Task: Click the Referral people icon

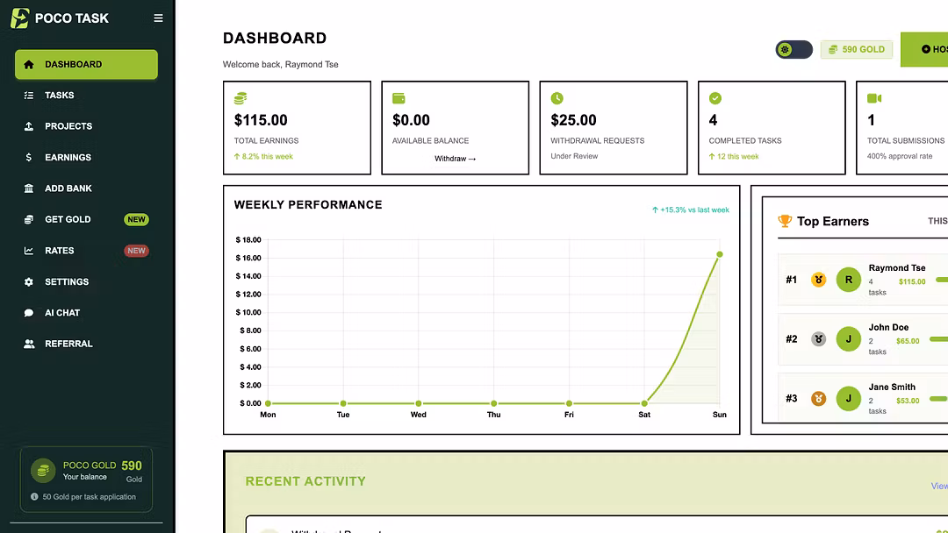Action: click(28, 345)
